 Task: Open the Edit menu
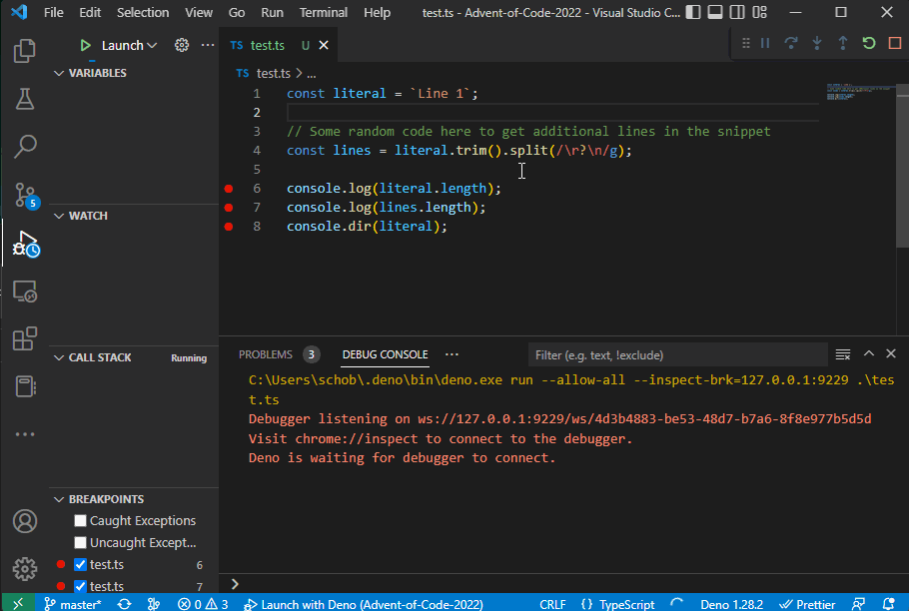[x=90, y=12]
